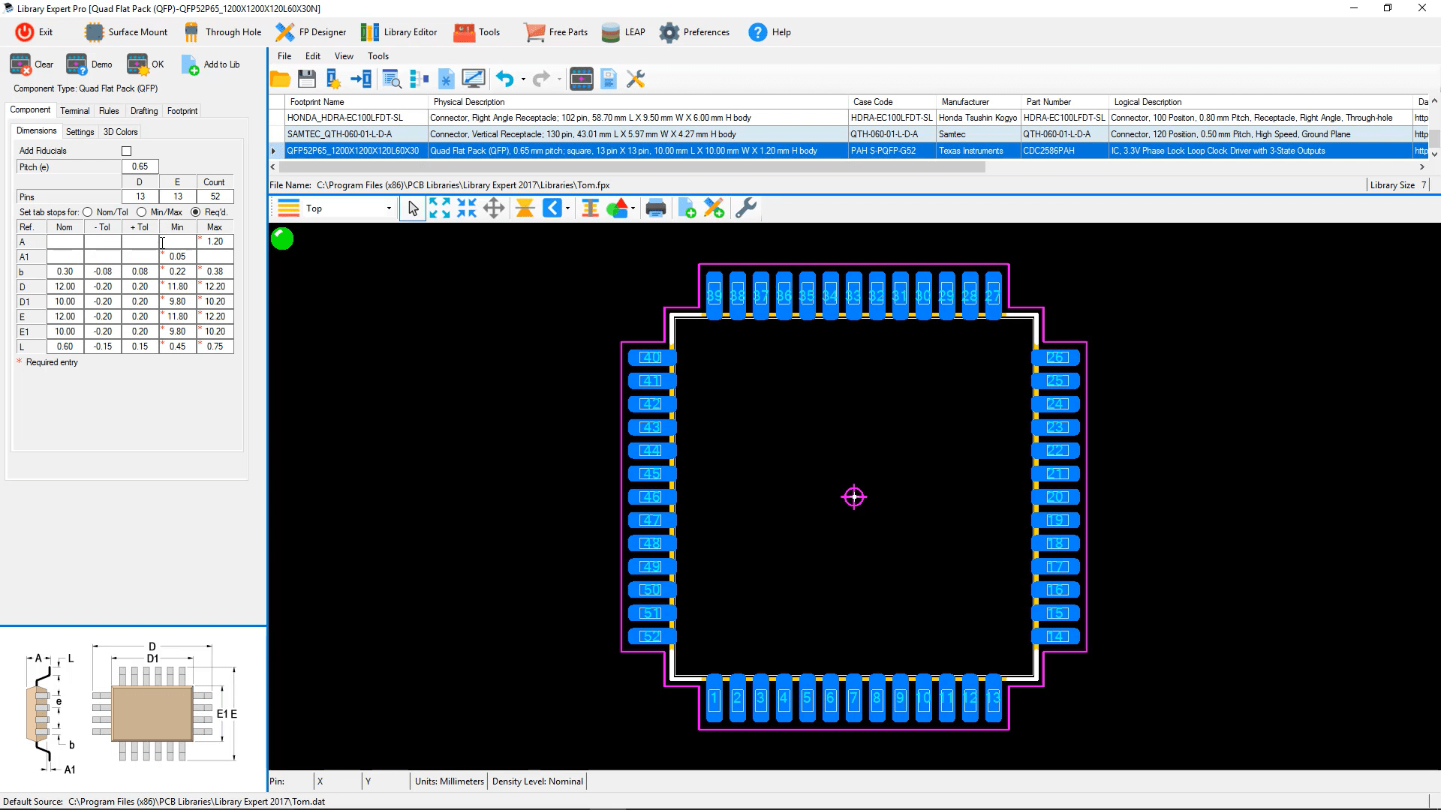Viewport: 1441px width, 810px height.
Task: Click the Pitch (e) value field
Action: point(140,166)
